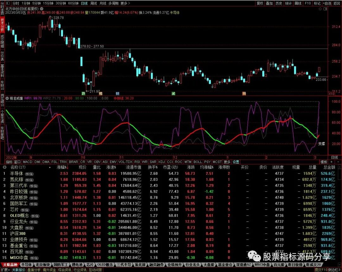Open the 成交明细 left sidebar tab
Viewport: 342px width, 272px height.
pos(2,41)
